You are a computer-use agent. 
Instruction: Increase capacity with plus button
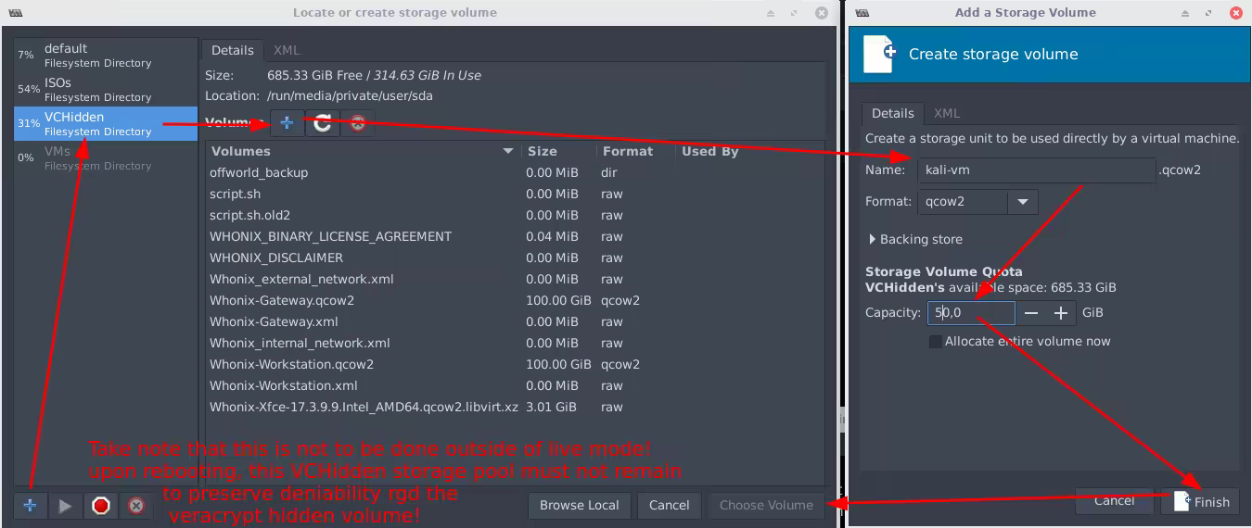point(1061,313)
